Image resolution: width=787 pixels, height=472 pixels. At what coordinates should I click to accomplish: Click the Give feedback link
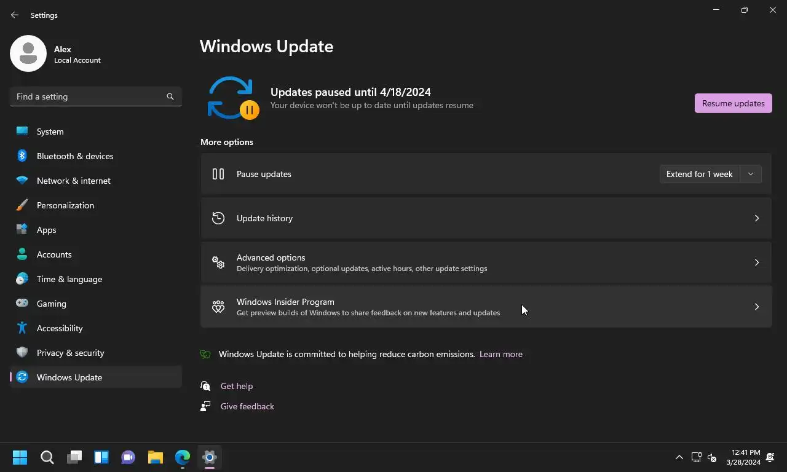click(x=247, y=406)
